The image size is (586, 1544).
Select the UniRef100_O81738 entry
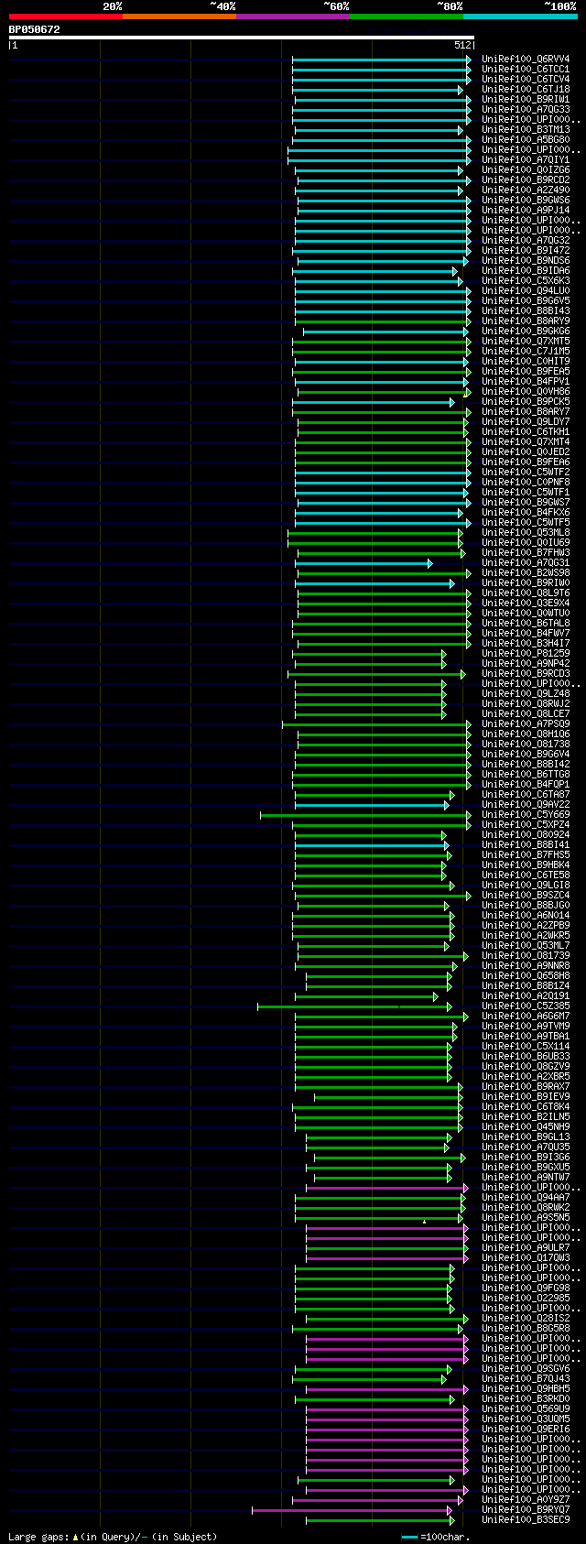tap(526, 744)
